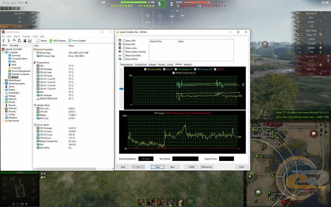Click the Devices icon in the tree
Viewport: 331px width, 207px height.
tap(6, 105)
